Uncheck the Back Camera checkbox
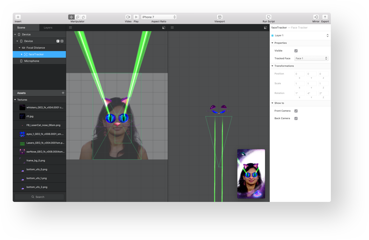 (x=296, y=118)
